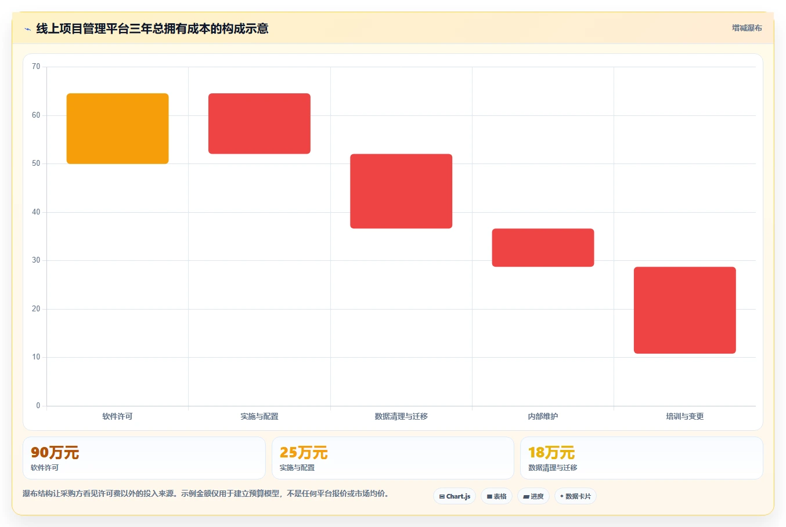Click the y-axis value 10
The width and height of the screenshot is (786, 527).
tap(36, 357)
